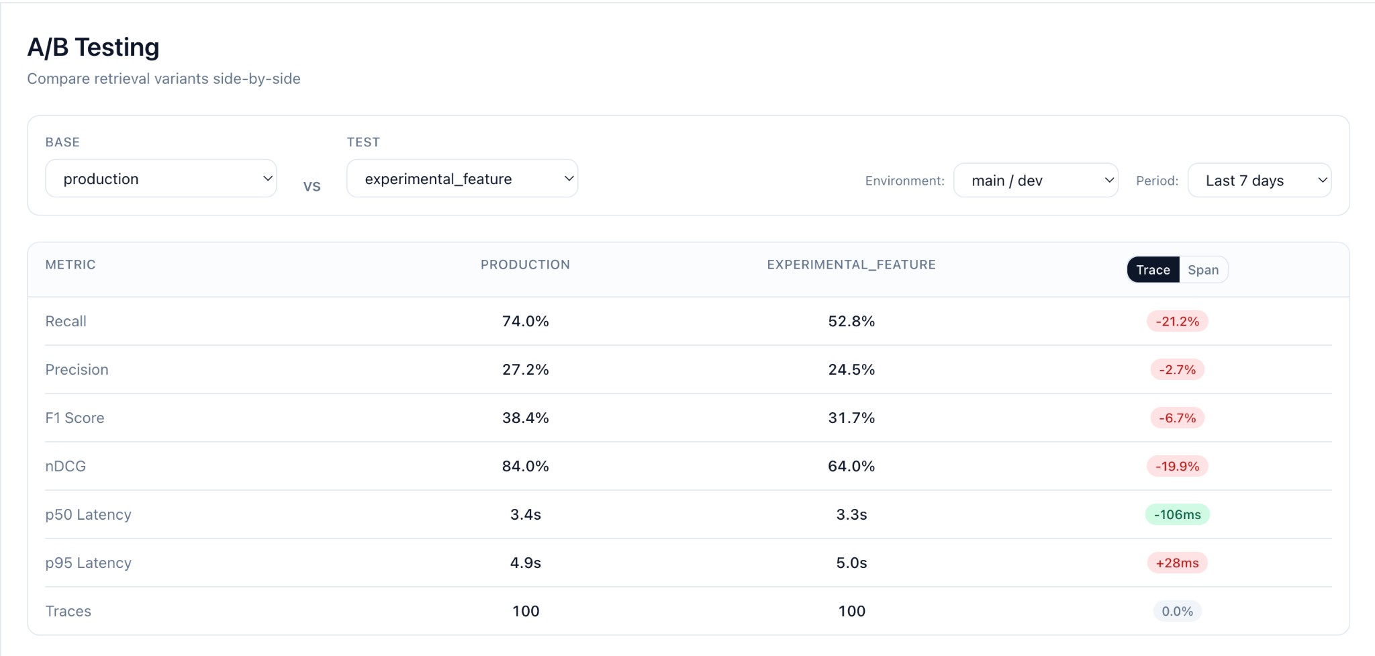Select the nDCG metric row
The width and height of the screenshot is (1375, 656).
pos(65,466)
